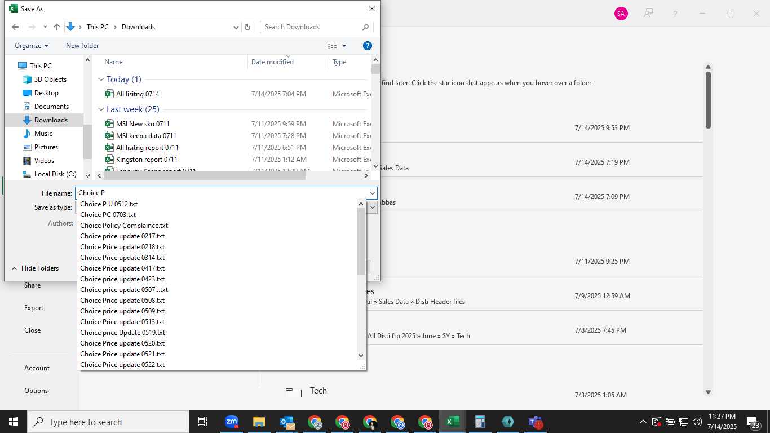This screenshot has width=770, height=433.
Task: Open Windows Task View
Action: click(203, 422)
